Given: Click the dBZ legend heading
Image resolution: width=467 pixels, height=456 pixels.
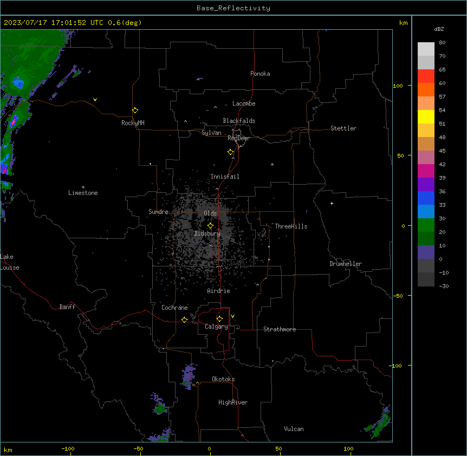Looking at the screenshot, I should point(439,29).
